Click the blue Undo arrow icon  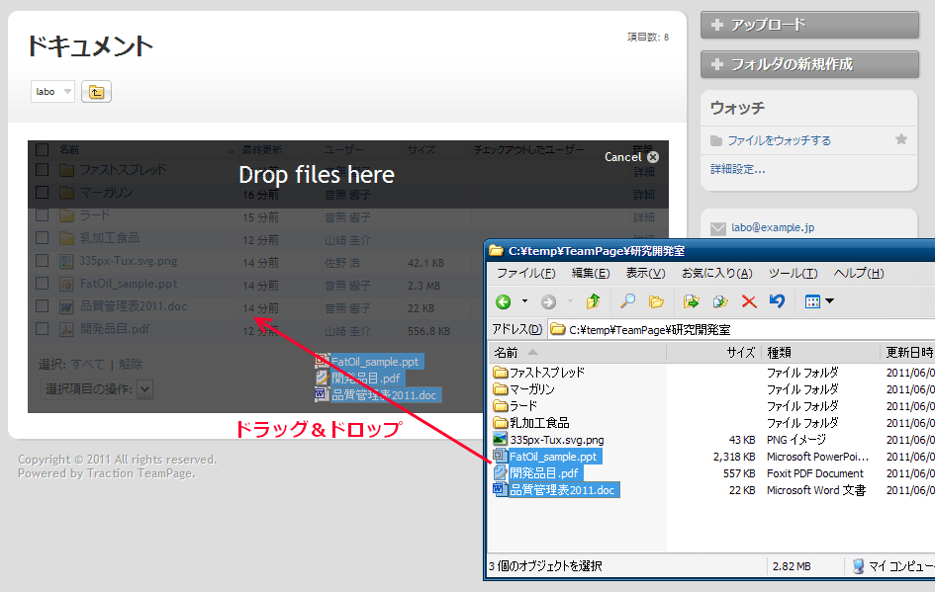click(x=777, y=301)
